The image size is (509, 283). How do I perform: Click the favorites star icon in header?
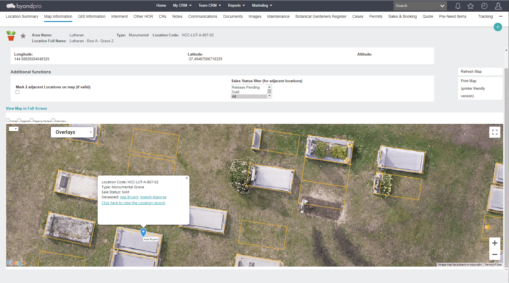(x=471, y=6)
